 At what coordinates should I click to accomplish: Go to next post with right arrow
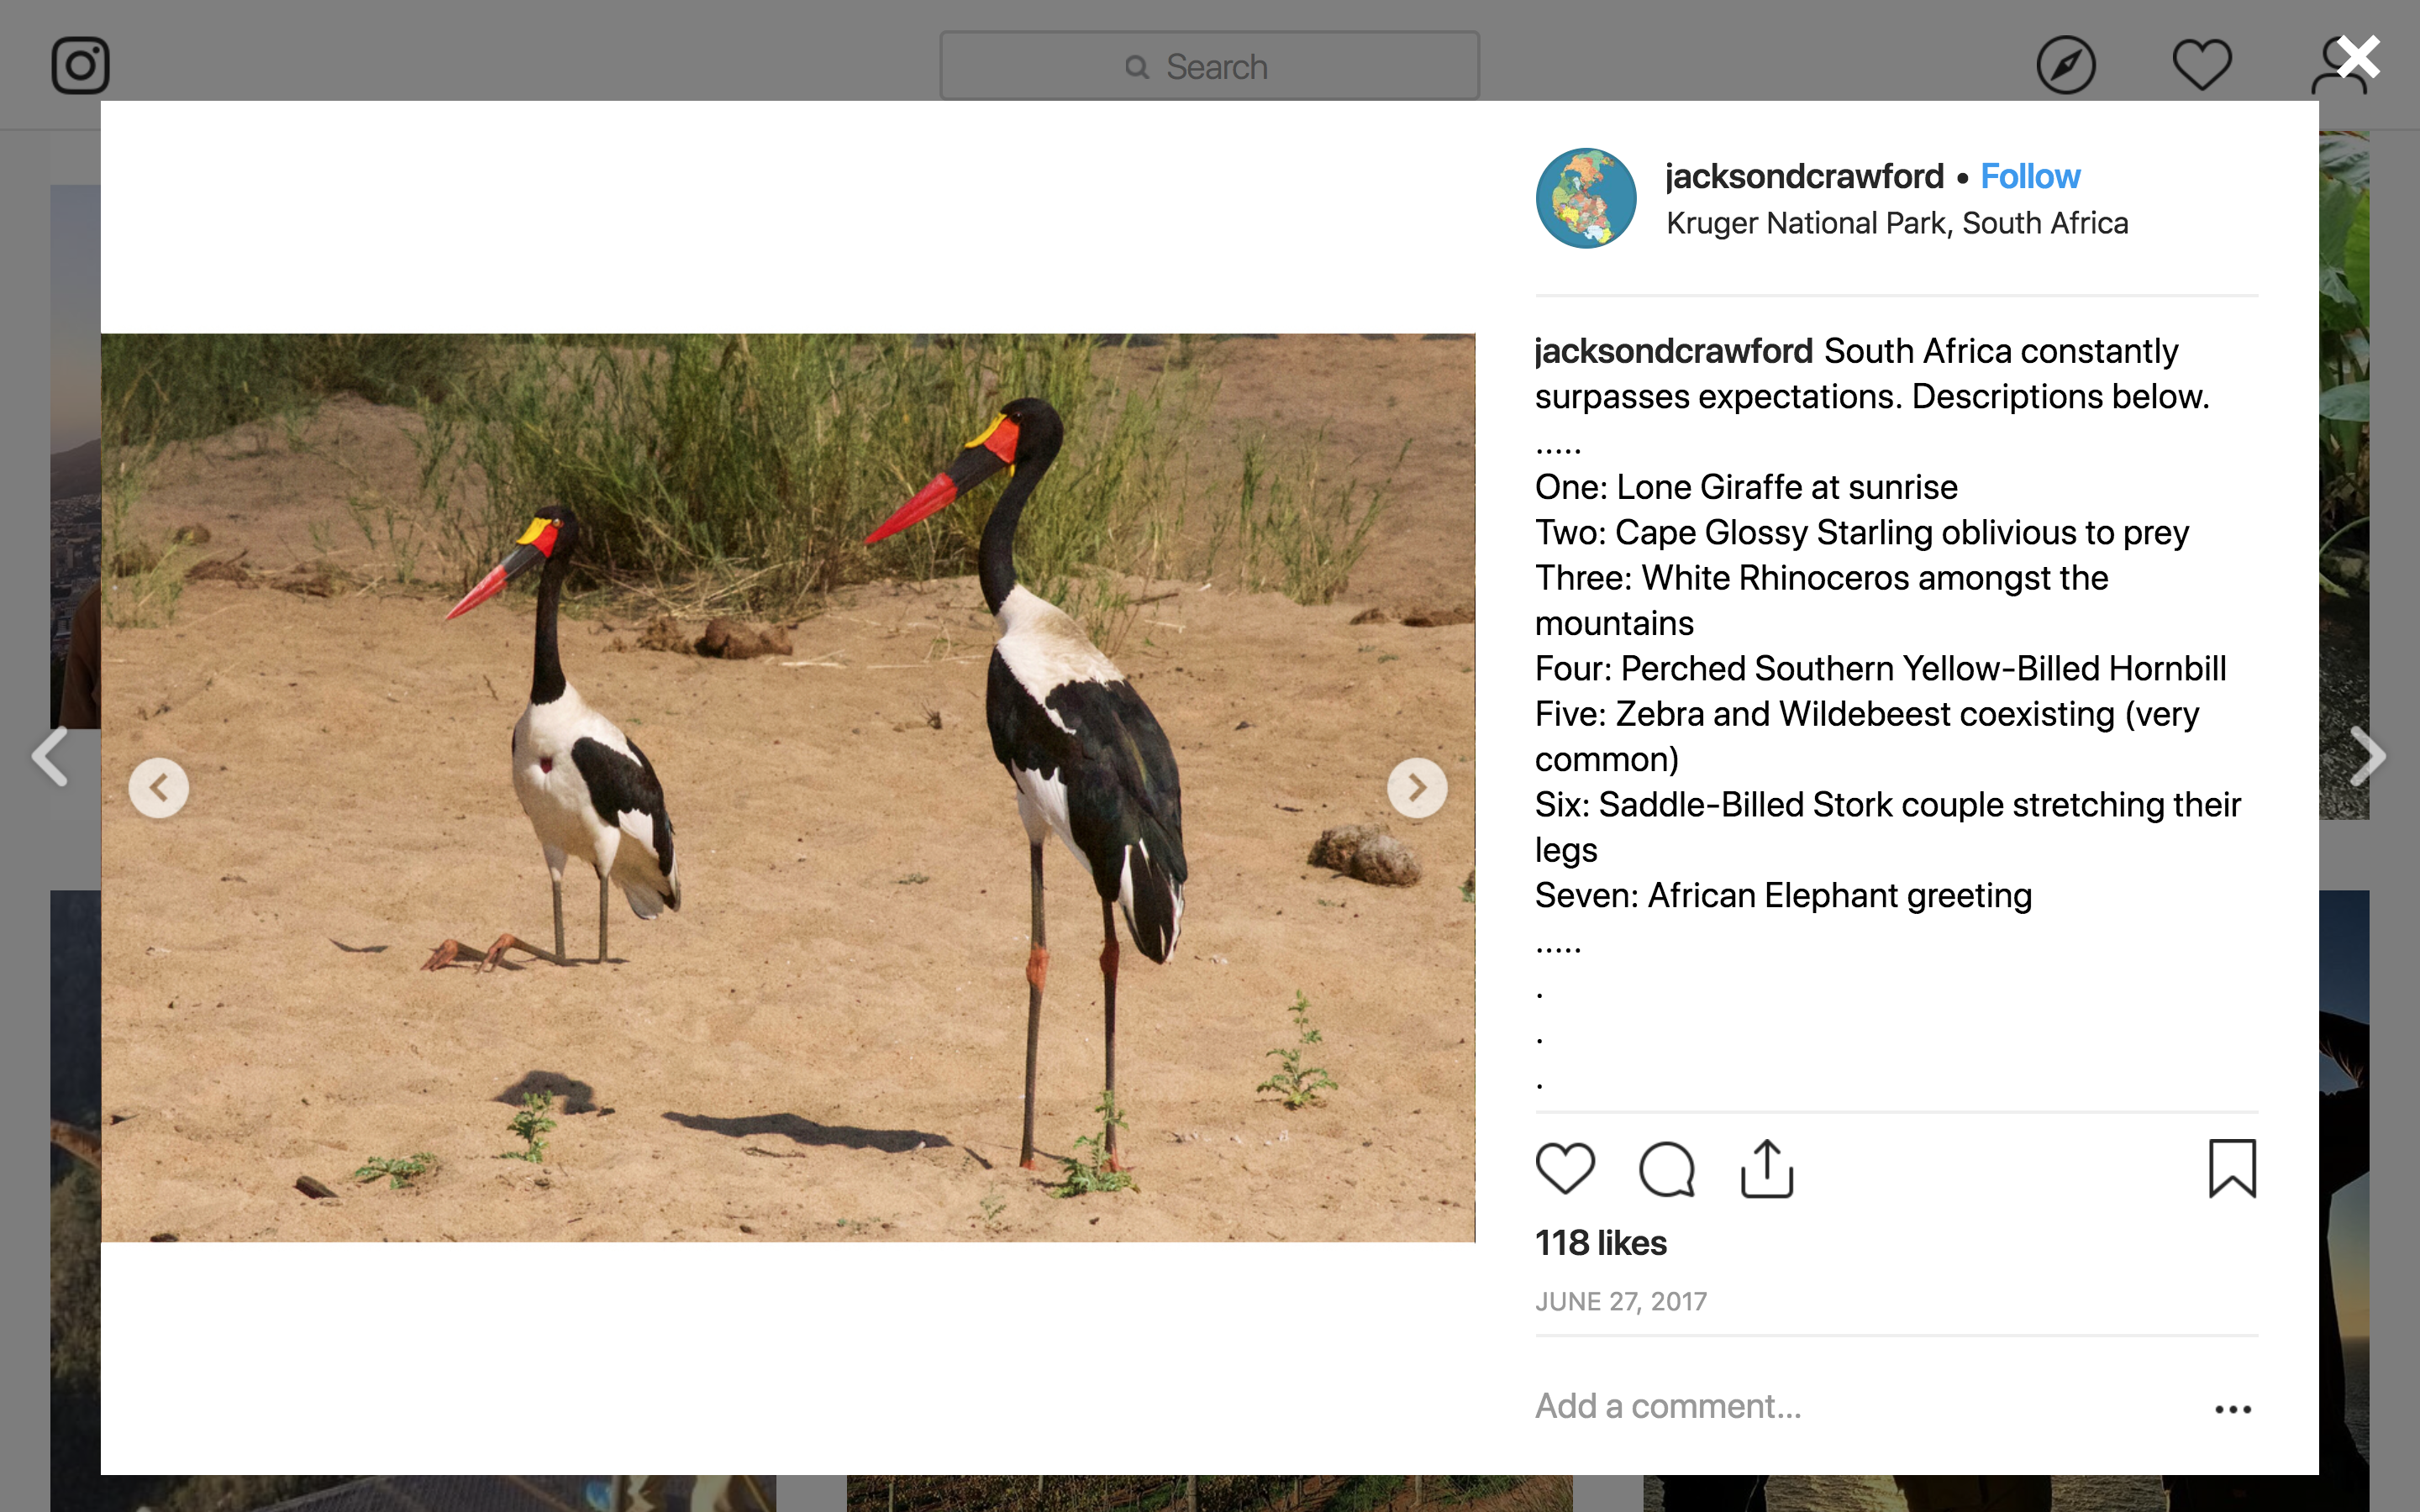(2368, 756)
